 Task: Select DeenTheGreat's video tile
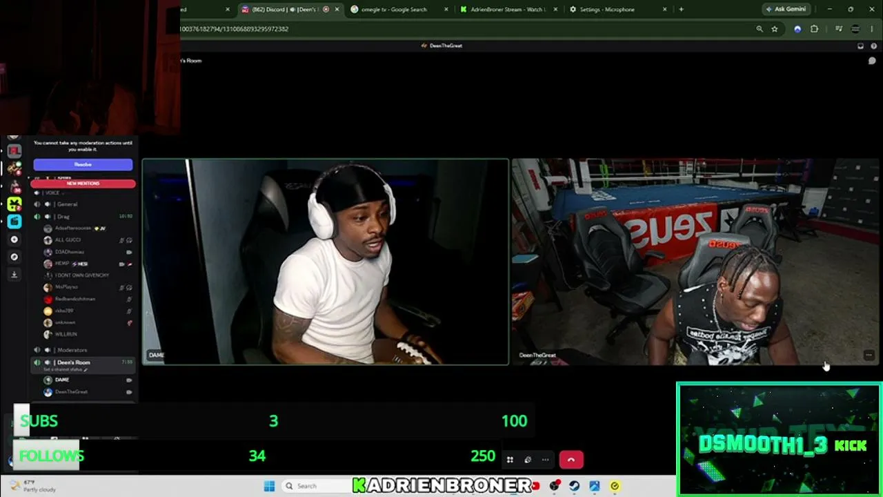coord(697,262)
